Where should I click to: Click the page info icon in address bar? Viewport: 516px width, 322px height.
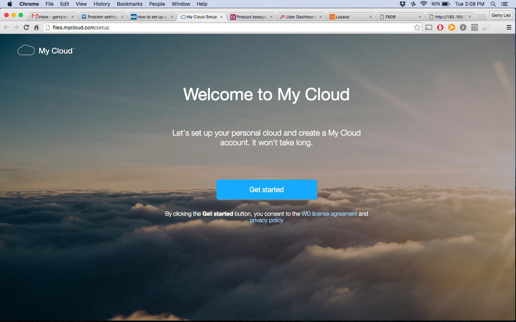[48, 28]
